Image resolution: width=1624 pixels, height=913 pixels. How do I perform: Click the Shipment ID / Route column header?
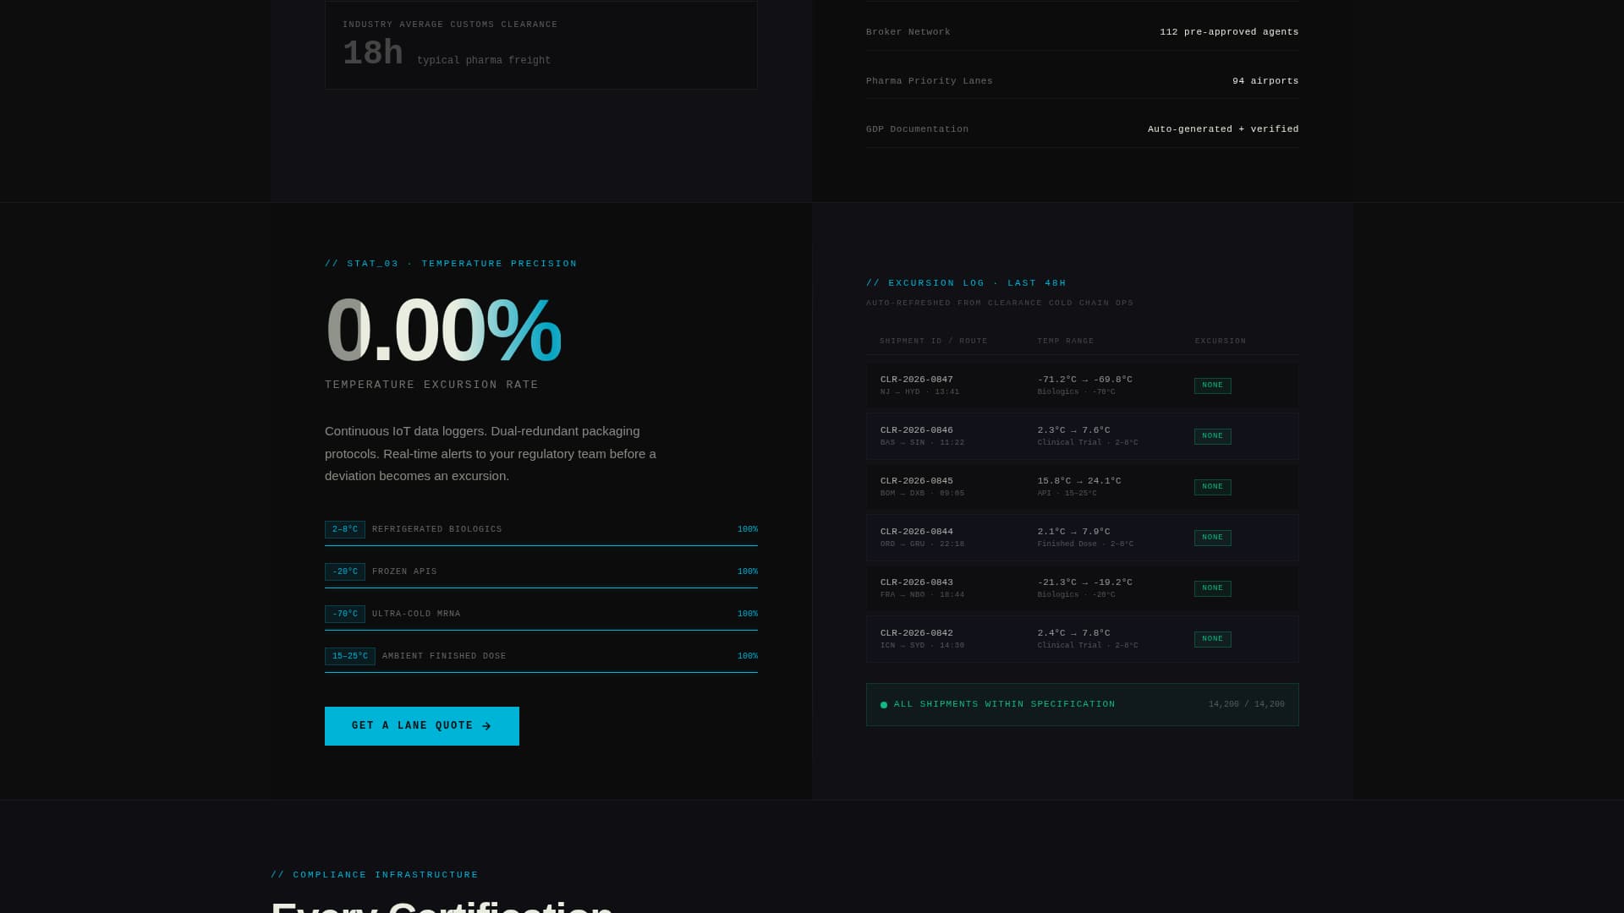coord(934,342)
